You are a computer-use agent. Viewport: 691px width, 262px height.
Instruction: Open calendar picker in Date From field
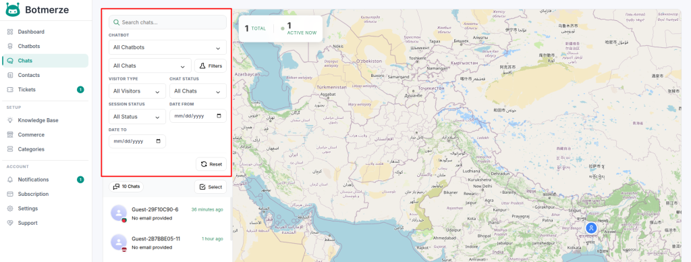coord(219,116)
